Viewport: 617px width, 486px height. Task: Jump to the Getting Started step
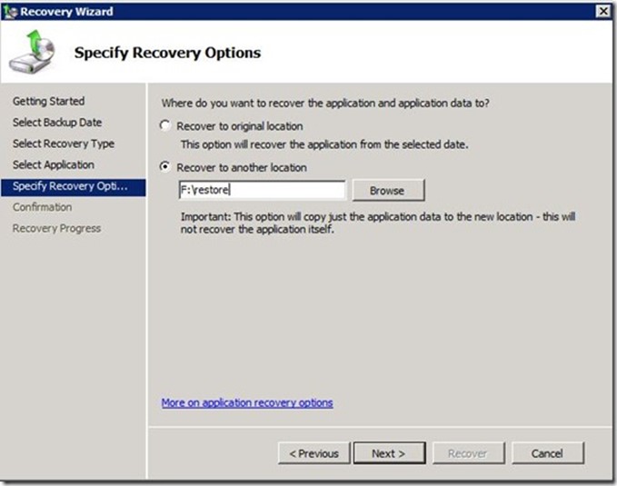pos(48,101)
